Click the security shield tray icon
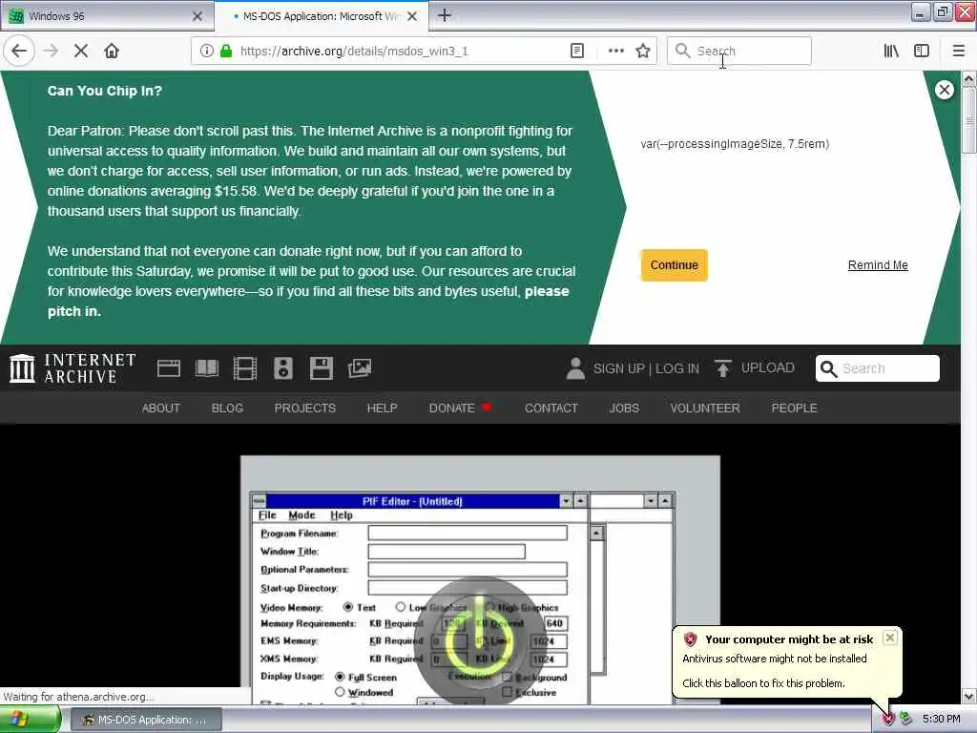Viewport: 977px width, 733px height. pos(888,719)
